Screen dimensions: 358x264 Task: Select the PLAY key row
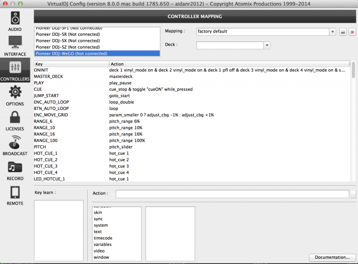click(192, 83)
